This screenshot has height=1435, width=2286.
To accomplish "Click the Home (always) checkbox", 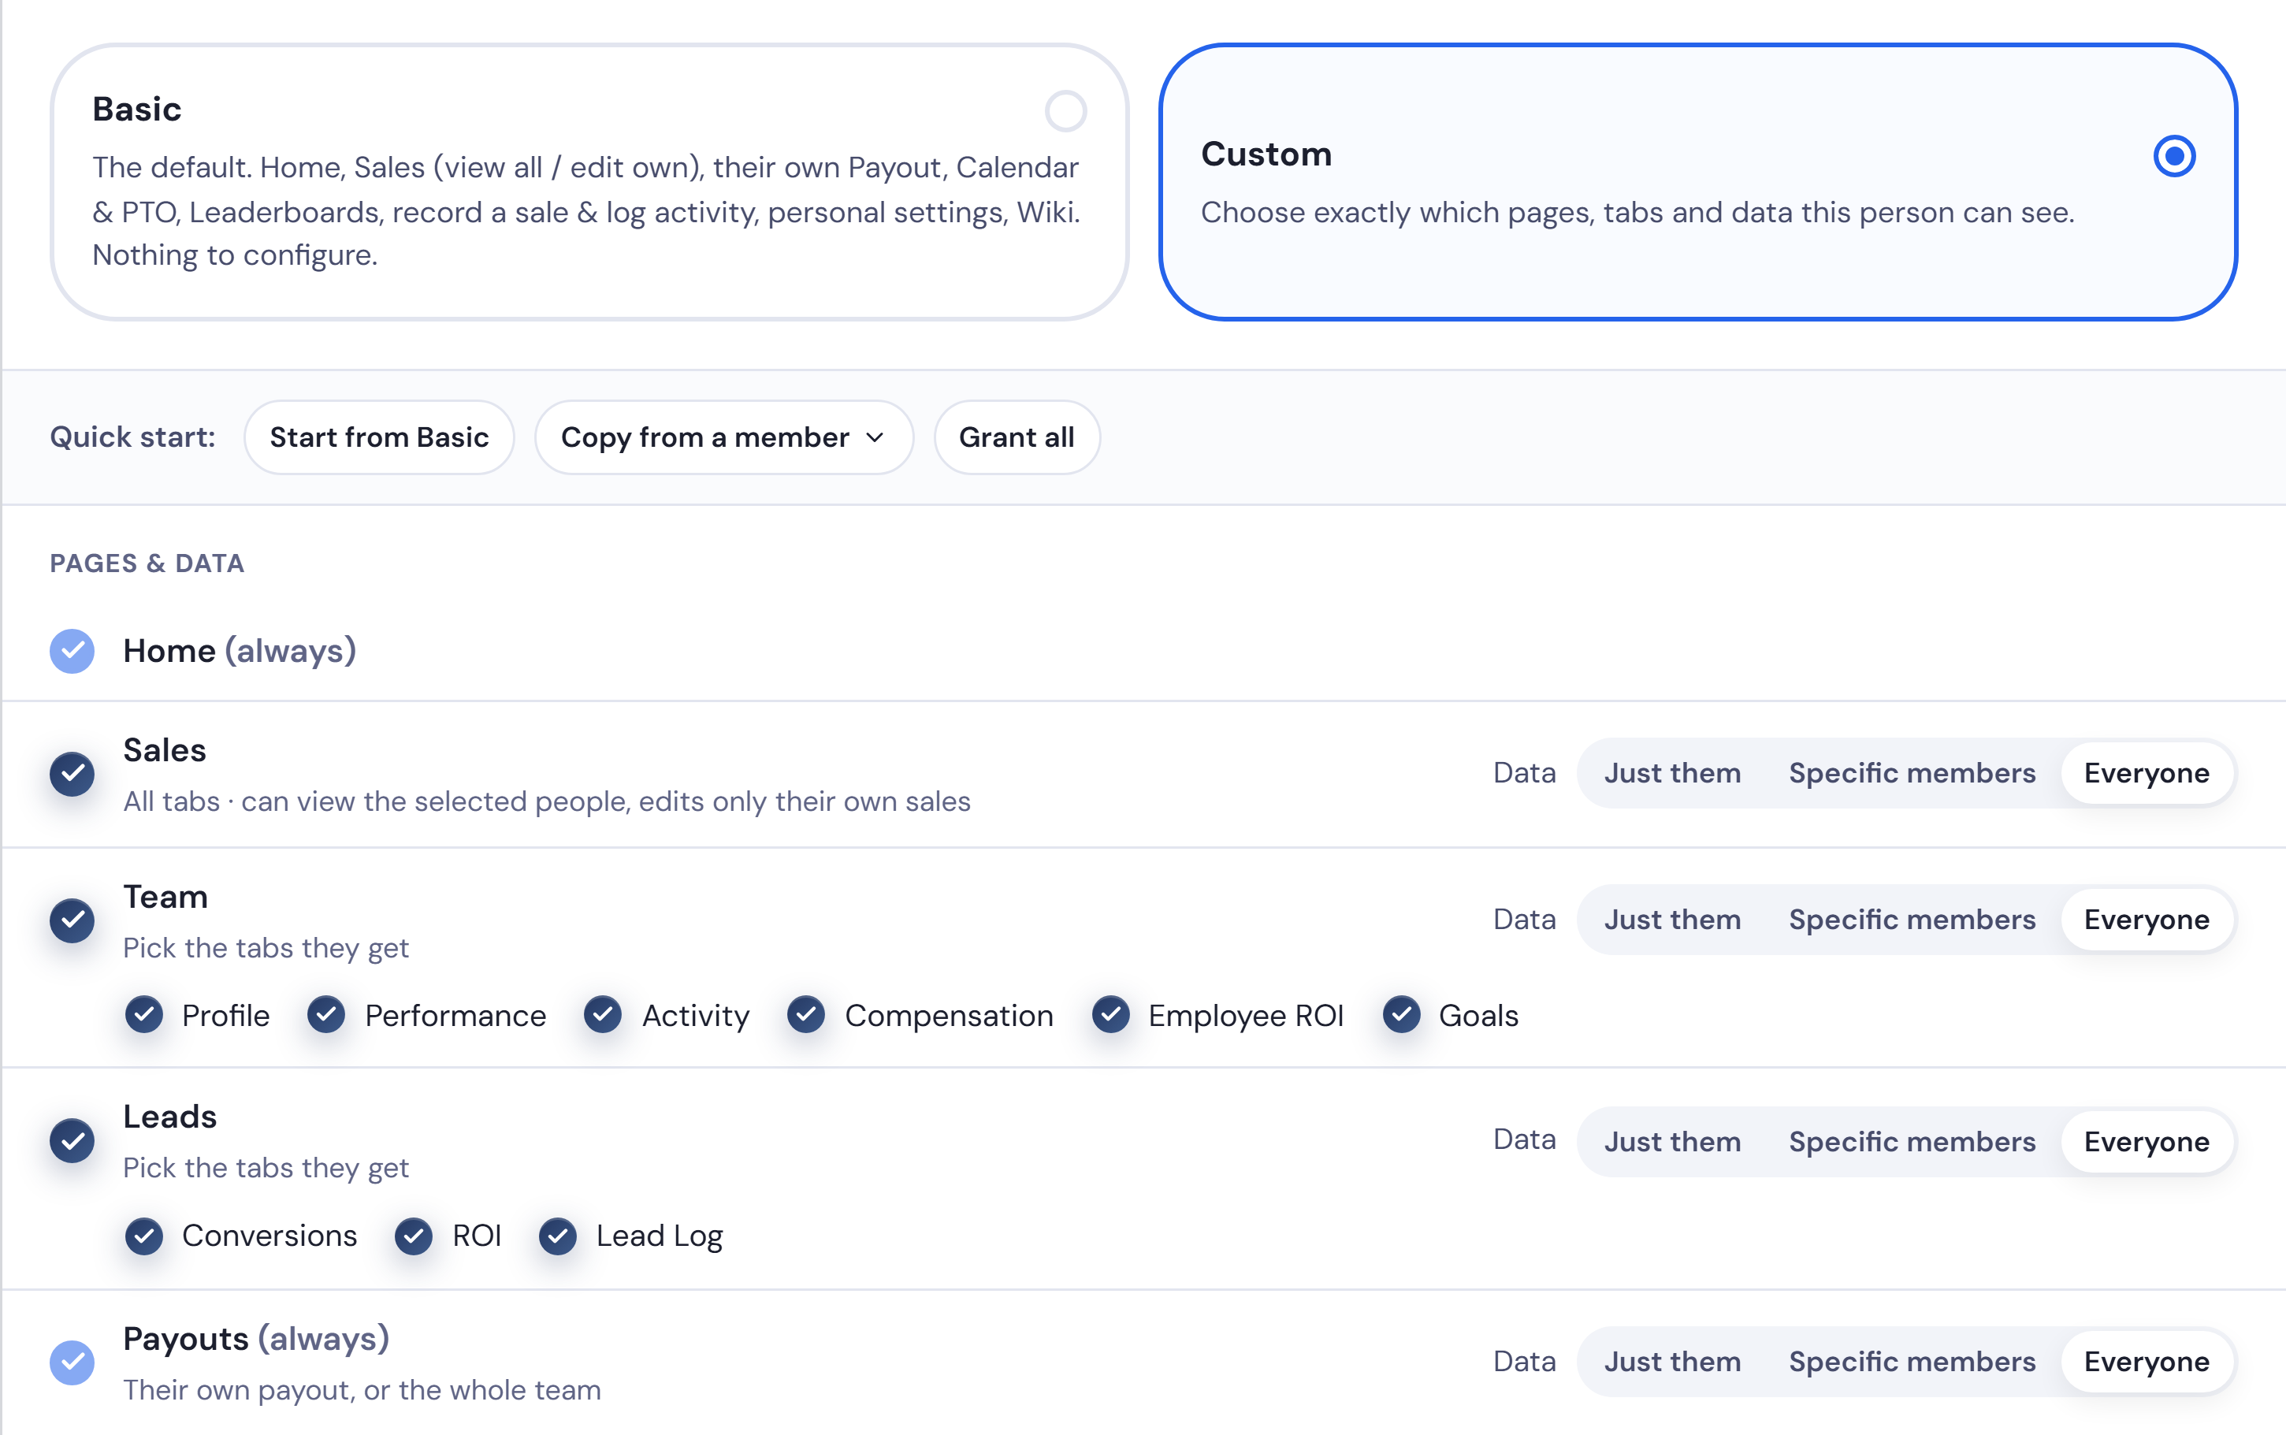I will [72, 651].
